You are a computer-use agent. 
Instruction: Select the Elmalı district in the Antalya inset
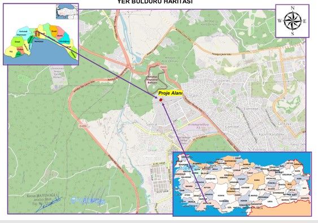18,42
